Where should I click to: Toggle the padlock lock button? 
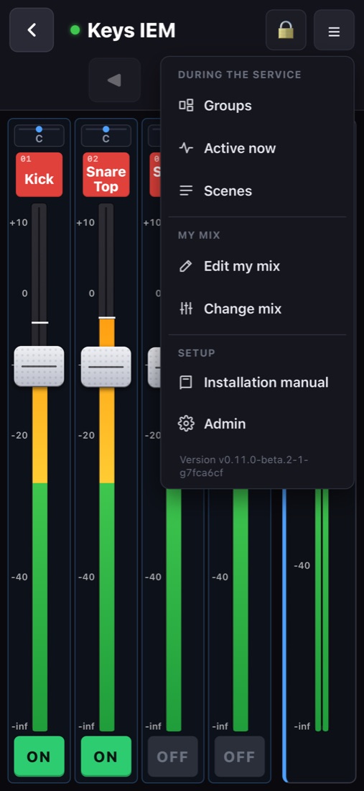pyautogui.click(x=286, y=30)
